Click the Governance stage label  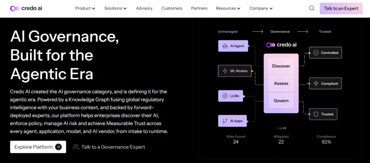pyautogui.click(x=280, y=31)
